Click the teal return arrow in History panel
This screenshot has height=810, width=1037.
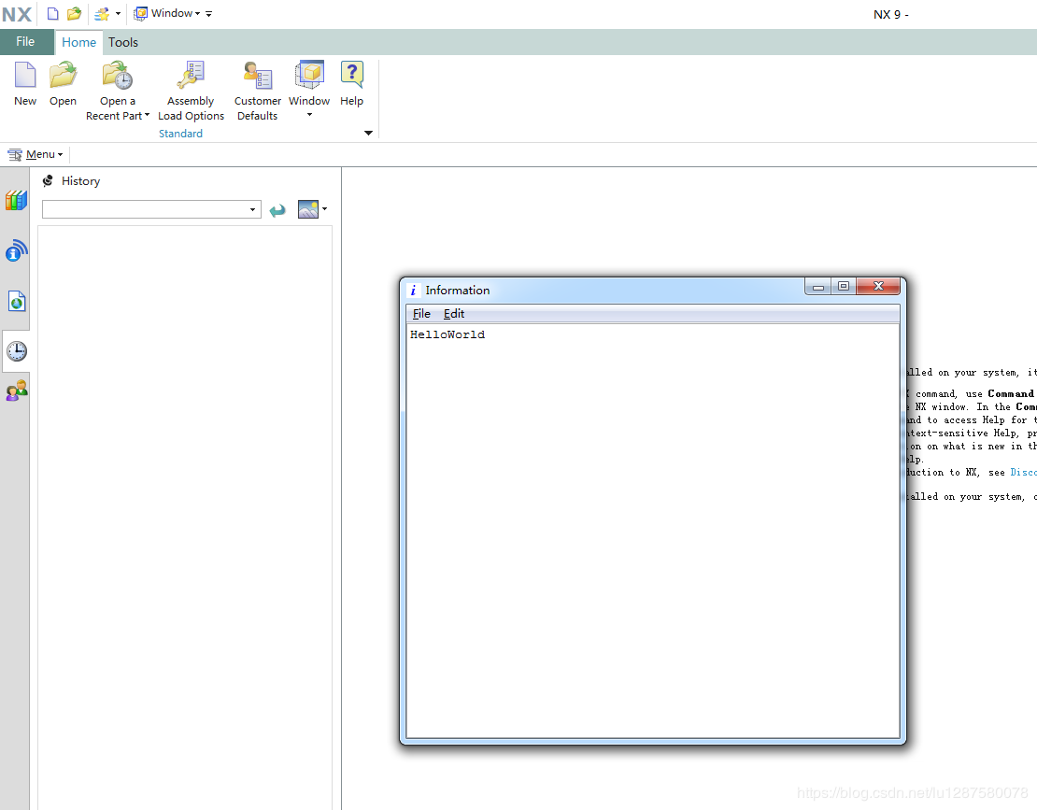pos(277,210)
